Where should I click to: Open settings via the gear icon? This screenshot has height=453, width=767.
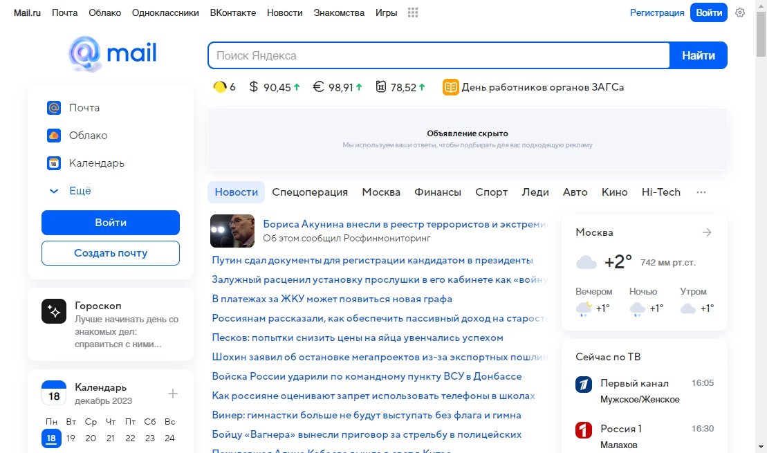click(740, 12)
